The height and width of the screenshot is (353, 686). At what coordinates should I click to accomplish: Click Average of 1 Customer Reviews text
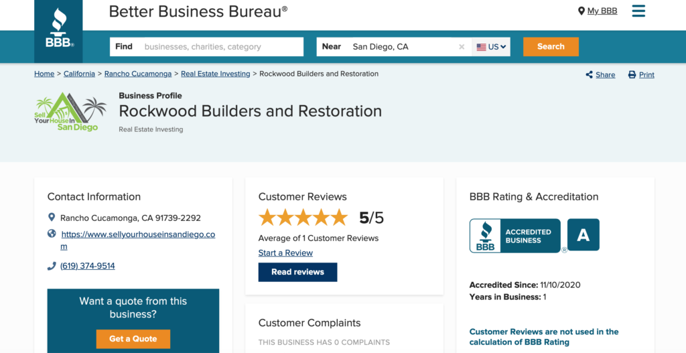click(318, 238)
